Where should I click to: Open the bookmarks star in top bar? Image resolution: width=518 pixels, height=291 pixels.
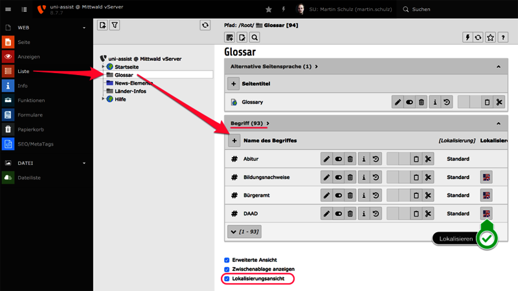(x=269, y=9)
